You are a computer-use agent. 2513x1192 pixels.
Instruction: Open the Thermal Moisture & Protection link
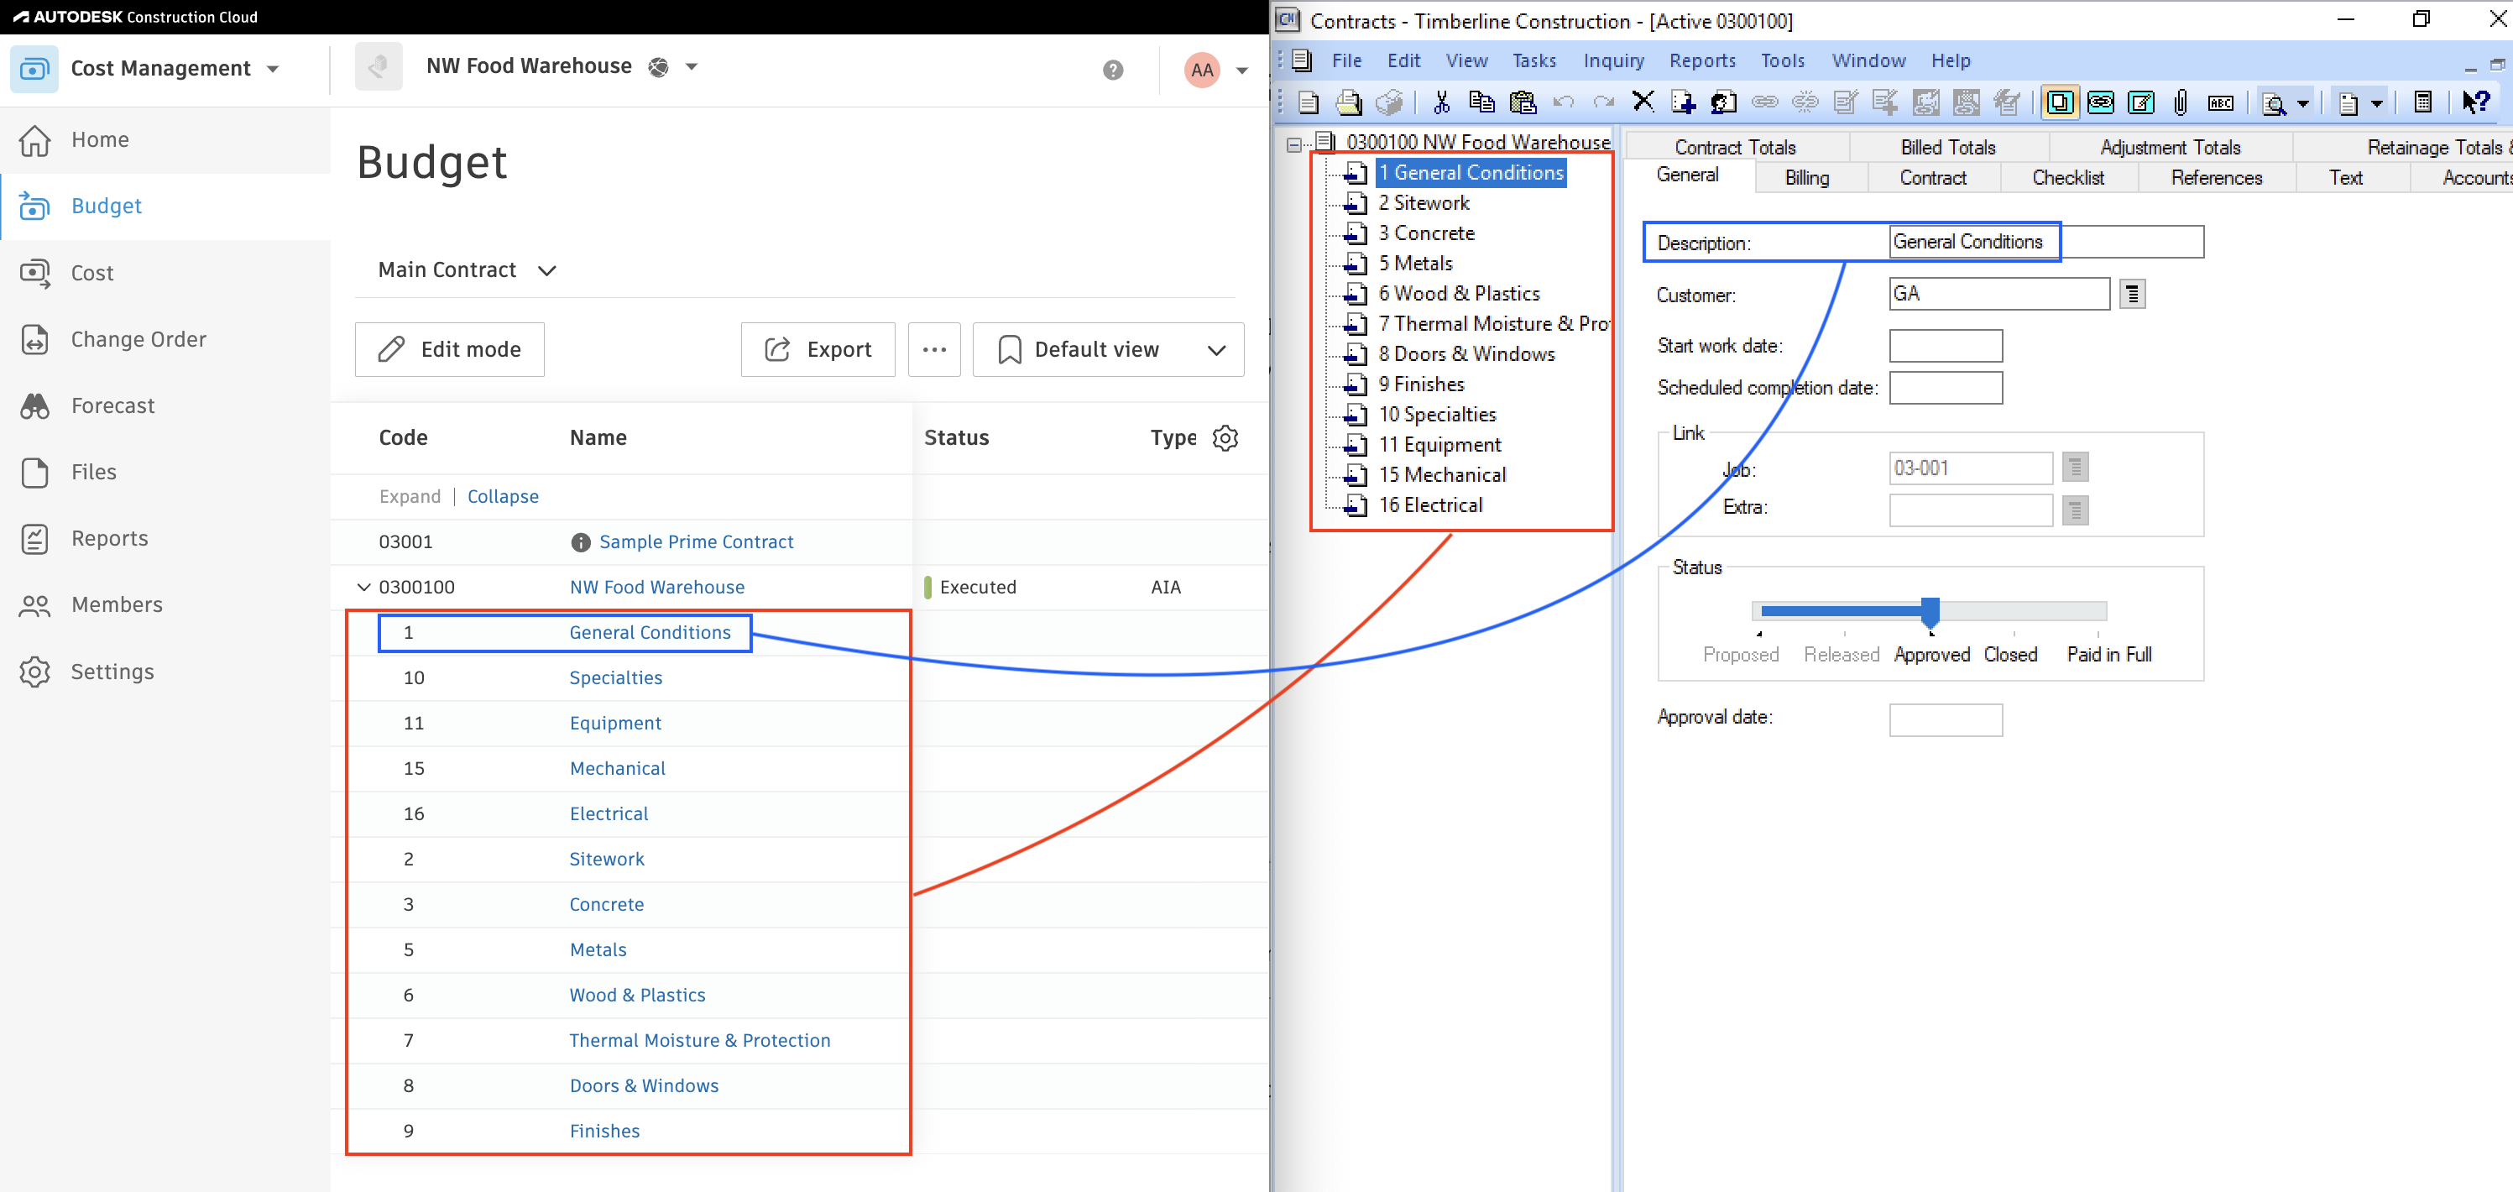click(699, 1041)
